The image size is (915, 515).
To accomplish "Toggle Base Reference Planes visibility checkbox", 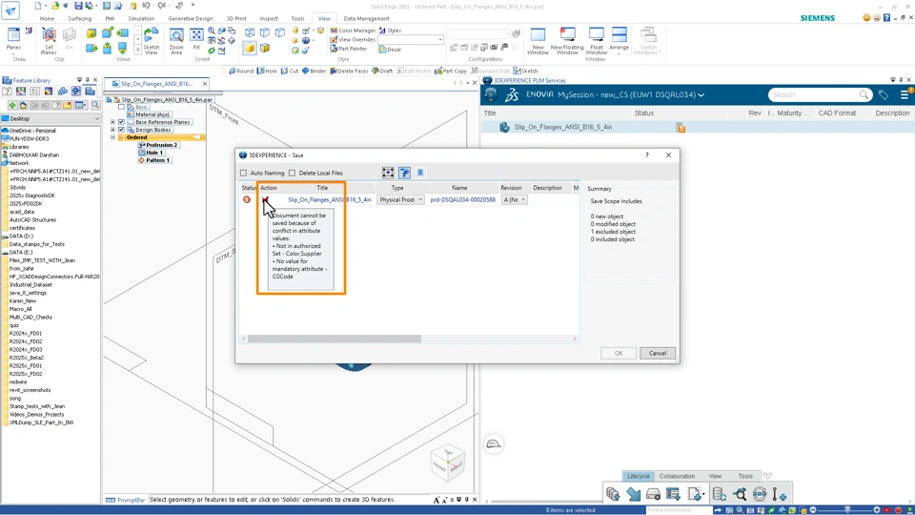I will 121,122.
